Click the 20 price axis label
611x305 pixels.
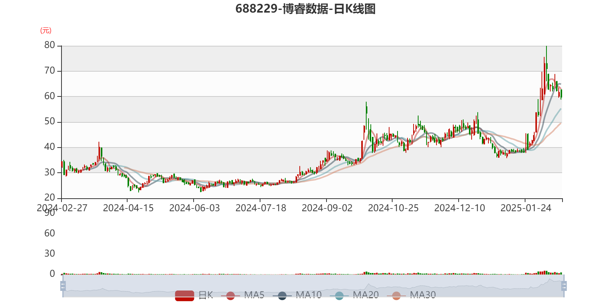50,198
